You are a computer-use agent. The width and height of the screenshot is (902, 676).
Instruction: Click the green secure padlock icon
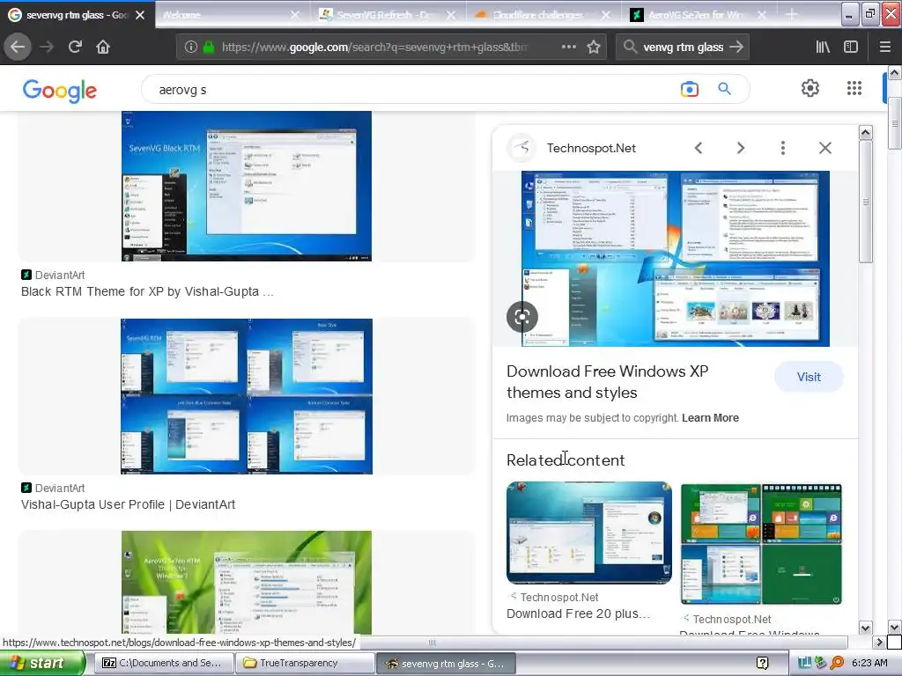coord(209,48)
